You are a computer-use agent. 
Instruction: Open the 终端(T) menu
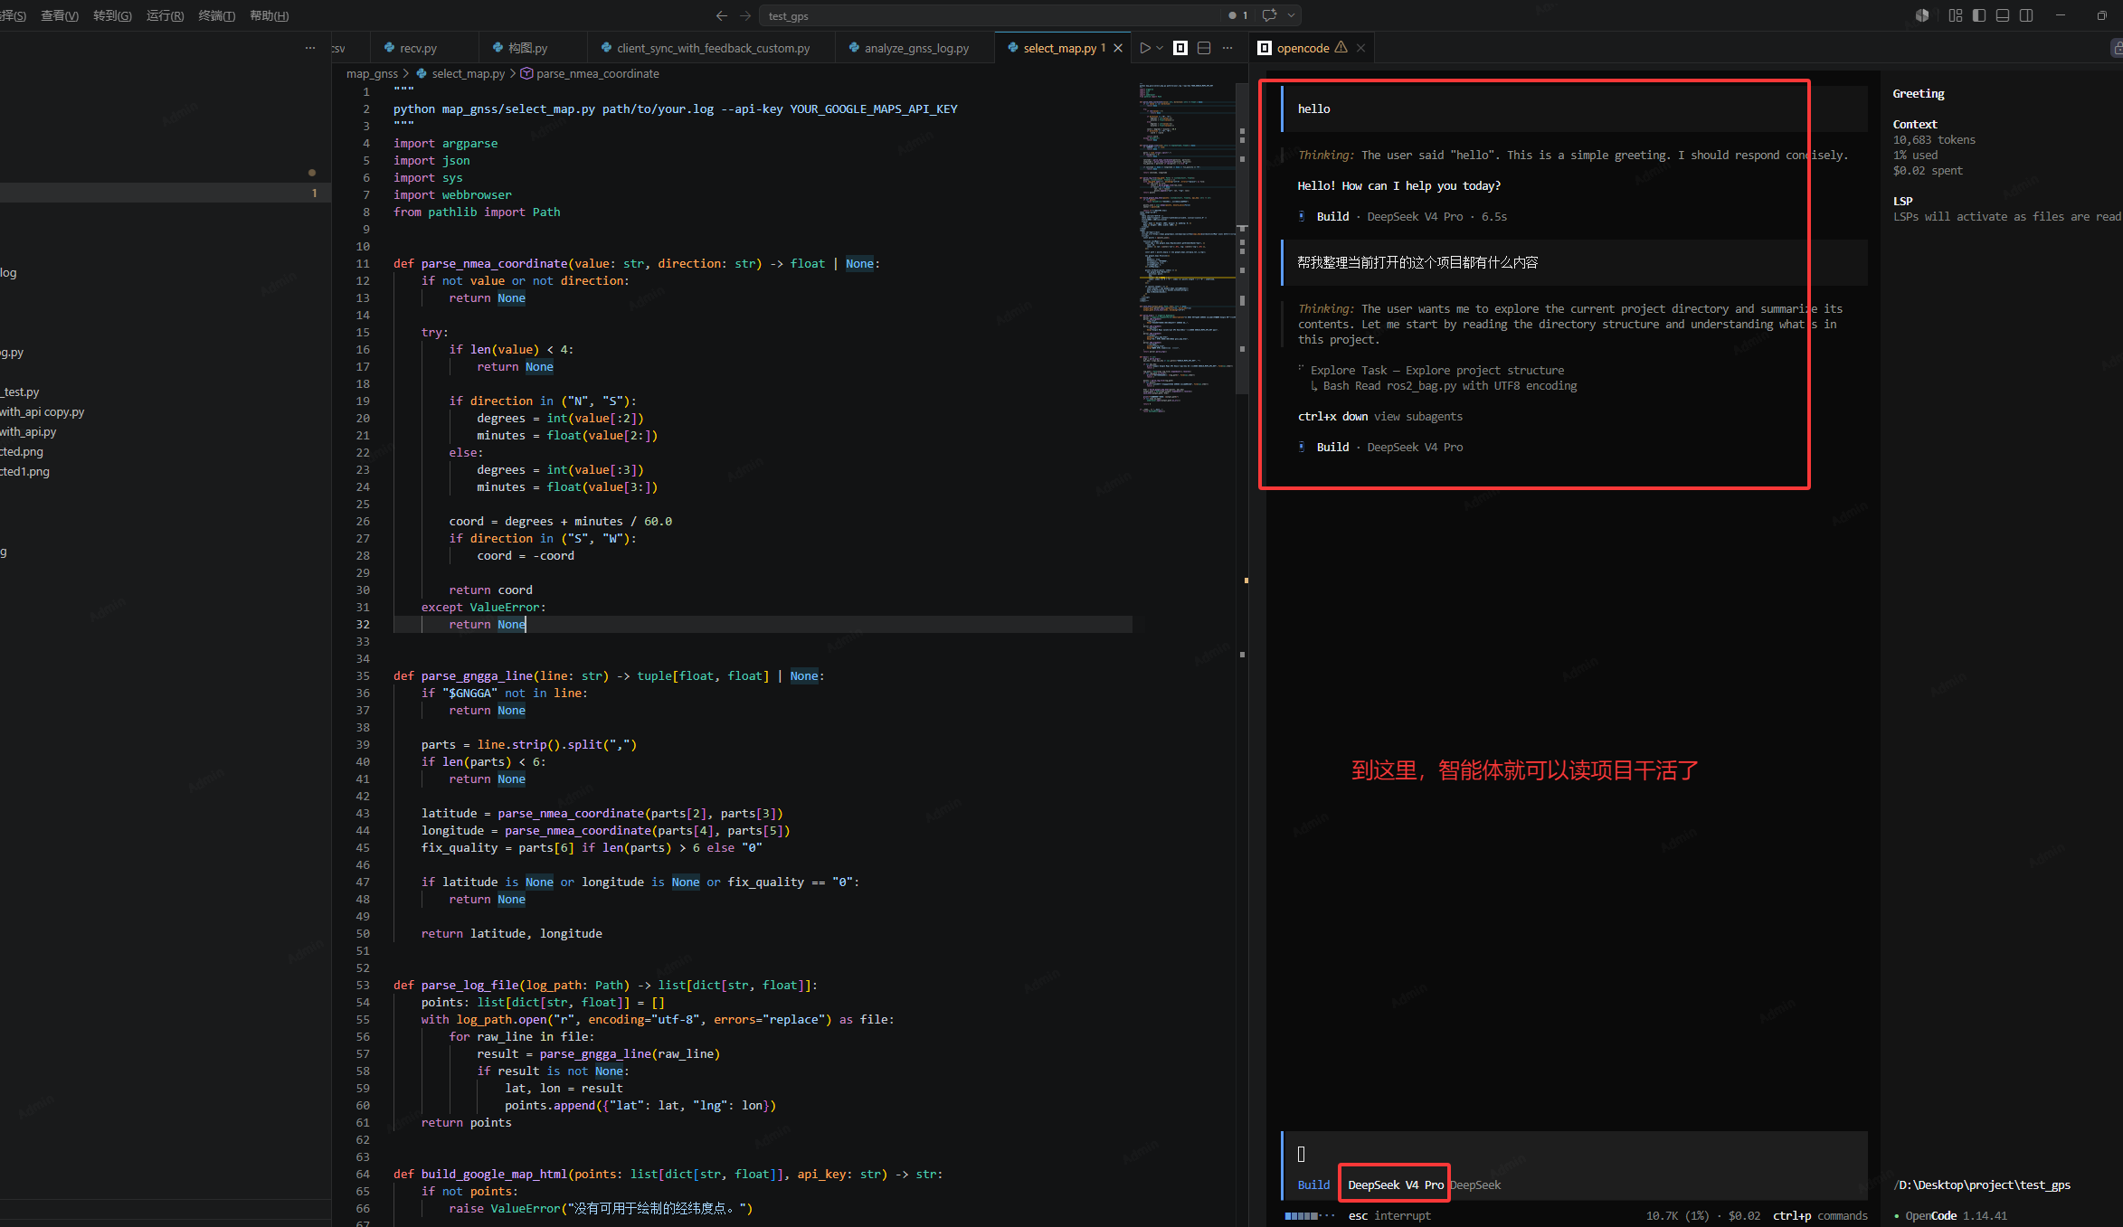click(216, 15)
